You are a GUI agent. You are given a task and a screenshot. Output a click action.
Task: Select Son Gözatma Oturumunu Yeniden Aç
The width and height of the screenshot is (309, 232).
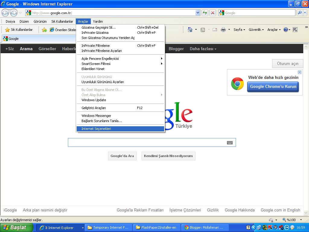coord(120,38)
